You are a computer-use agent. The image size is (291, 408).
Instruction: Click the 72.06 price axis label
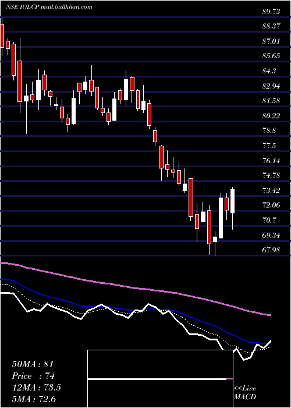[272, 205]
